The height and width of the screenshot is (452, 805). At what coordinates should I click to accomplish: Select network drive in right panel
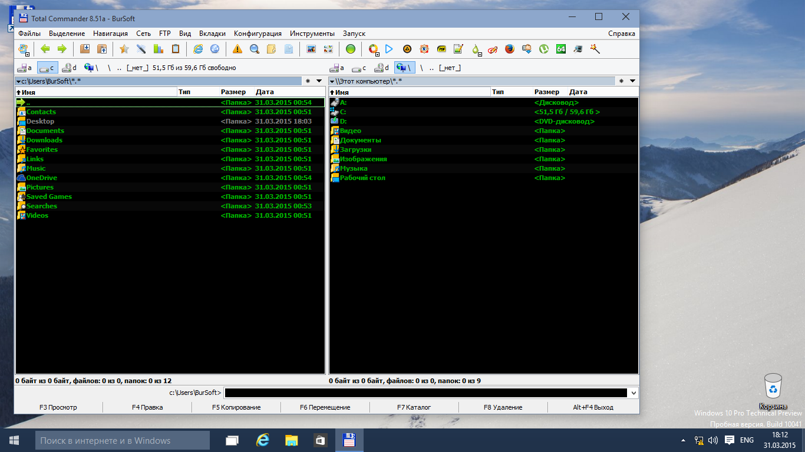(405, 68)
